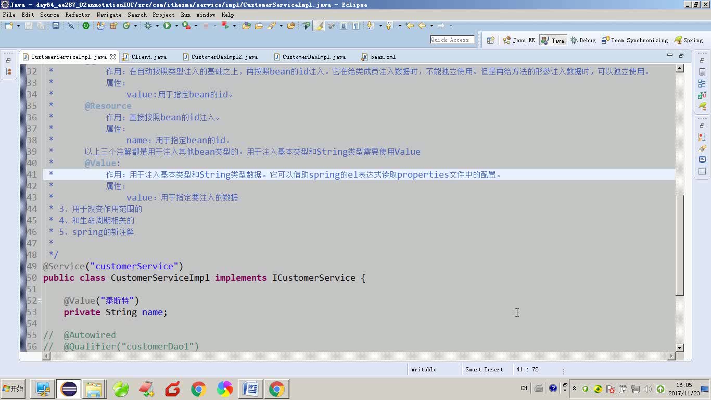
Task: Toggle Show Whitespace Characters
Action: (x=356, y=26)
